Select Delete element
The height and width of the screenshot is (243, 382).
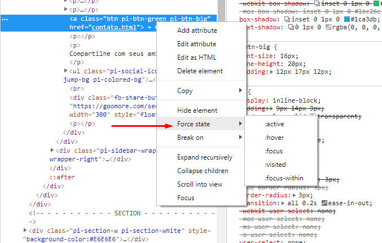point(201,71)
